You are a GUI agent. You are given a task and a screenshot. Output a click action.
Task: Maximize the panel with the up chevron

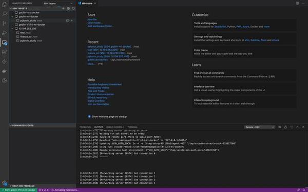point(297,127)
